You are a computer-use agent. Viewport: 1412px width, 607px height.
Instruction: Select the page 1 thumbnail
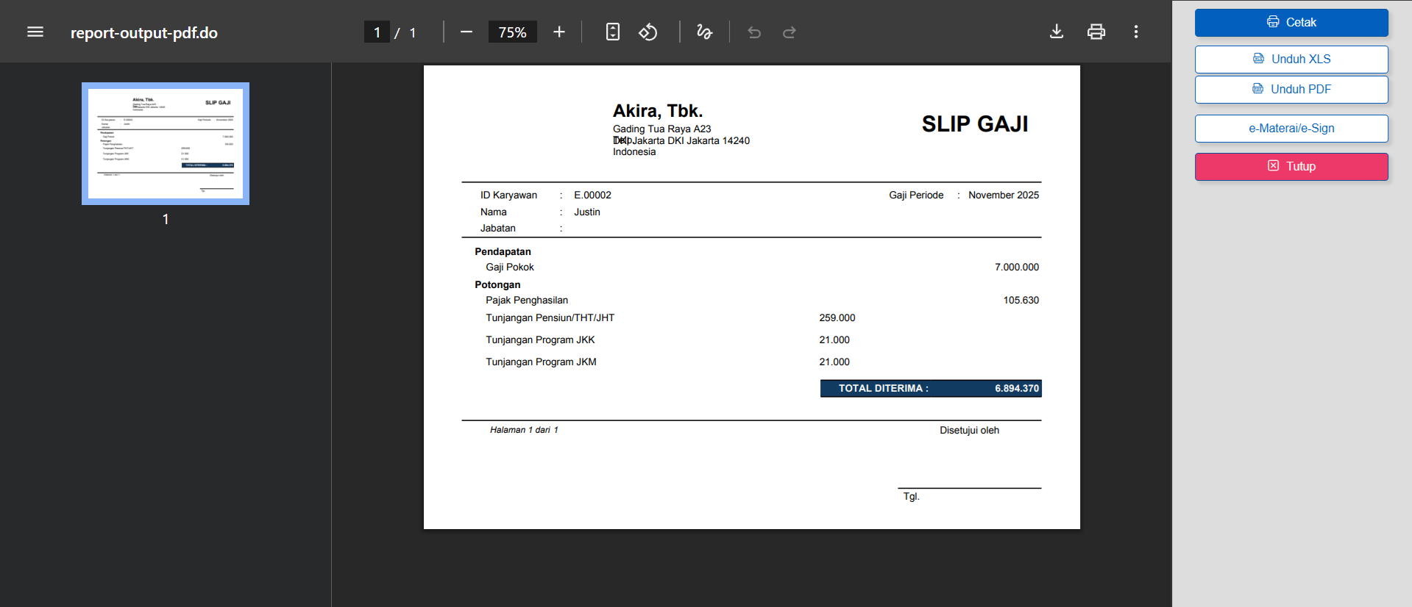(x=166, y=143)
